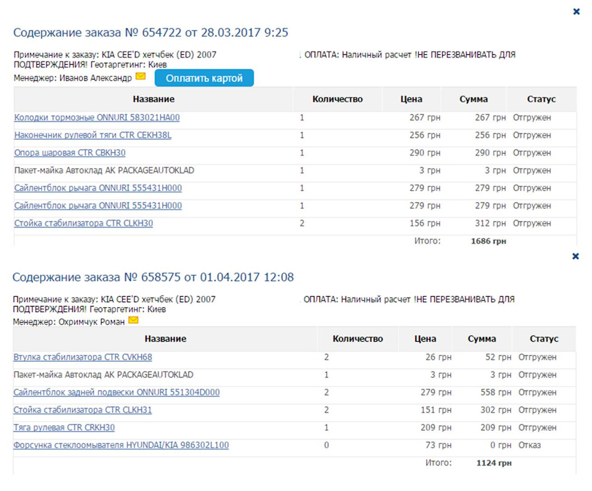The width and height of the screenshot is (592, 491).
Task: Click Название column header in first order table
Action: 154,99
